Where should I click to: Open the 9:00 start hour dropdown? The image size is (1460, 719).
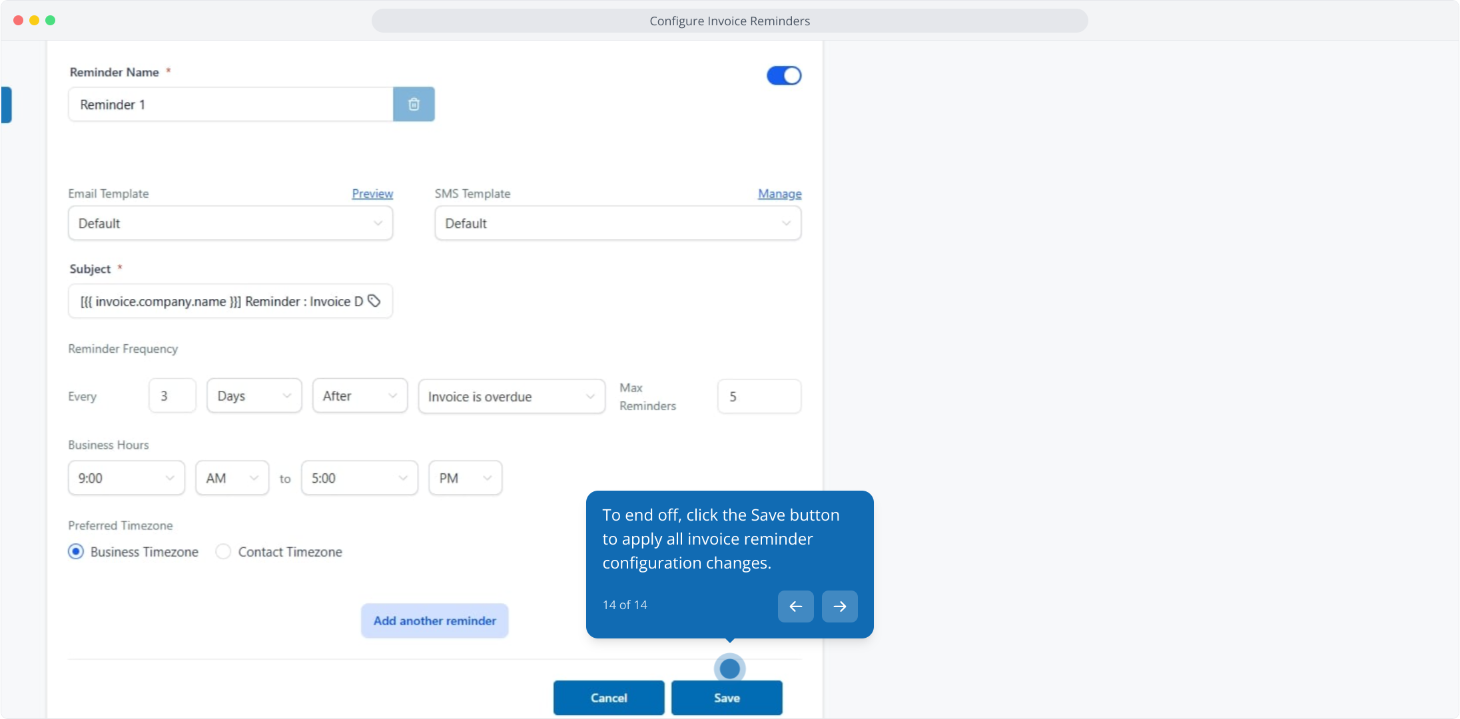coord(126,478)
